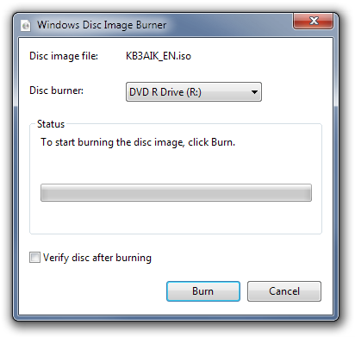This screenshot has width=355, height=337.
Task: Select the KB3AIK_EN.iso file name text
Action: (x=159, y=56)
